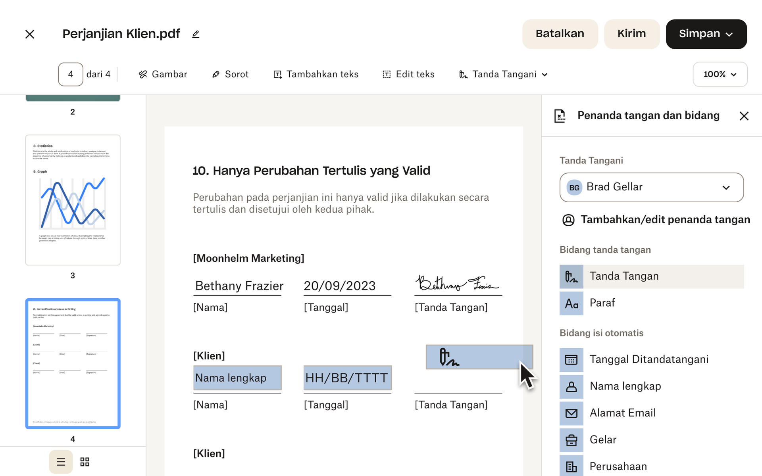This screenshot has width=762, height=476.
Task: Open the Tanda Tangani menu
Action: (x=503, y=74)
